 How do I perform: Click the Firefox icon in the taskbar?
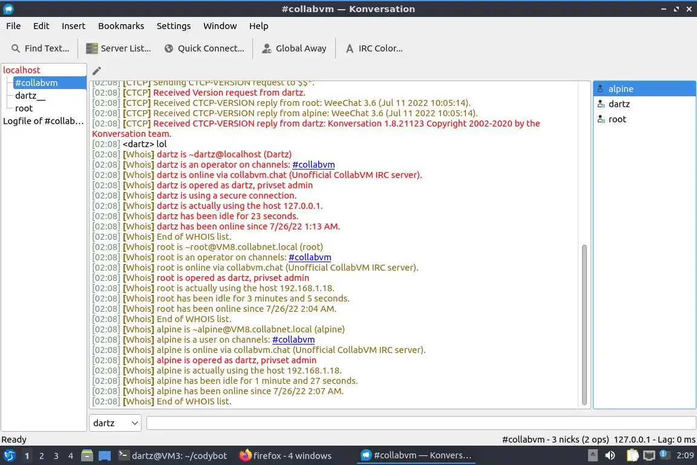(246, 456)
